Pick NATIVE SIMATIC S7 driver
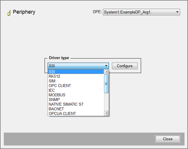Screen dimensions: 188x149 (x=76, y=104)
